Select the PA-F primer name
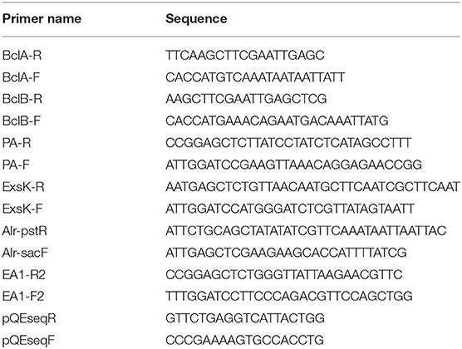The width and height of the screenshot is (462, 349). 16,165
